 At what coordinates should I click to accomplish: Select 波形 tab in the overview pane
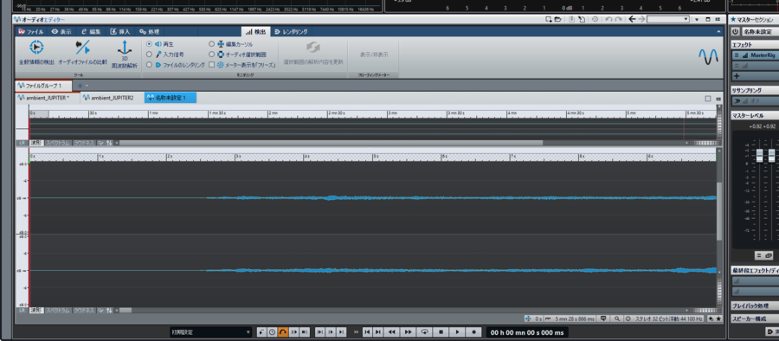coord(35,143)
